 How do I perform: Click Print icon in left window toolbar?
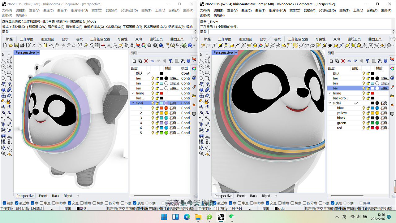tap(22, 45)
